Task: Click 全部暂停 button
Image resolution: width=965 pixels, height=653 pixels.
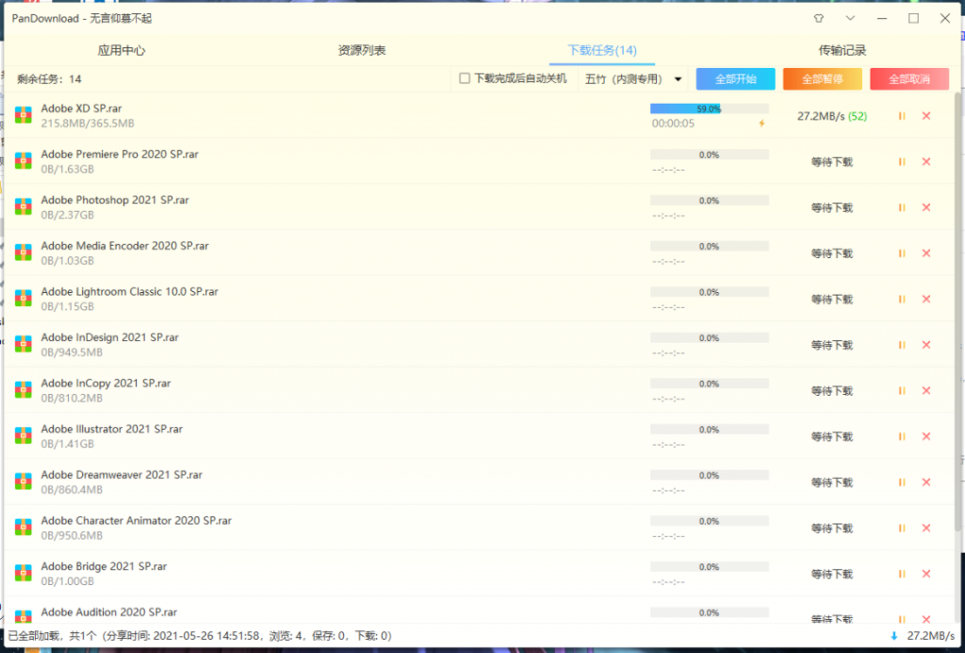Action: pyautogui.click(x=822, y=79)
